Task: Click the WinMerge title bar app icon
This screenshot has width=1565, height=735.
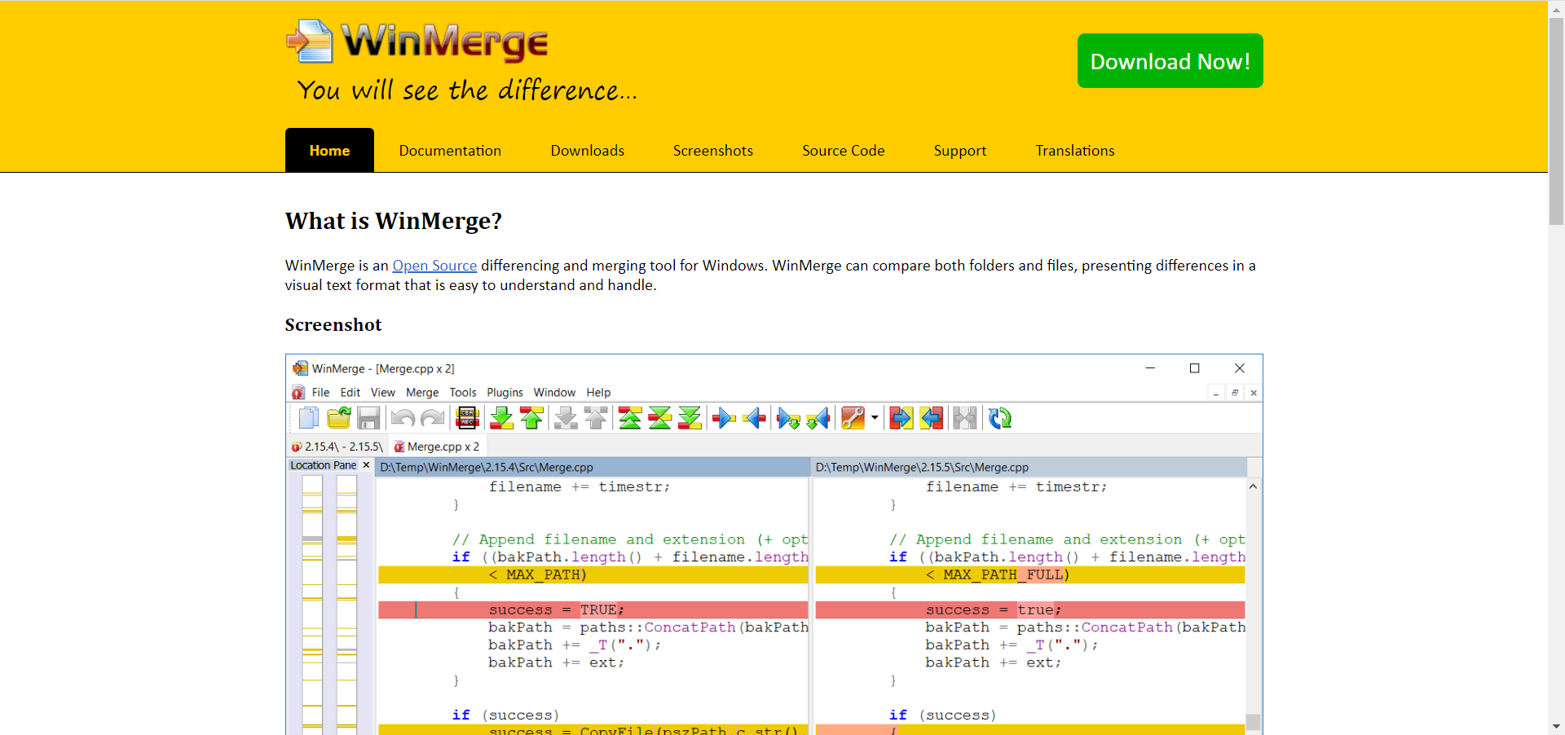Action: click(x=301, y=368)
